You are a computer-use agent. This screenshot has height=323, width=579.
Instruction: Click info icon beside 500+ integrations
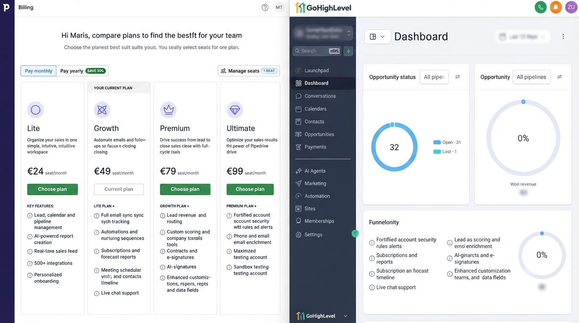30,264
